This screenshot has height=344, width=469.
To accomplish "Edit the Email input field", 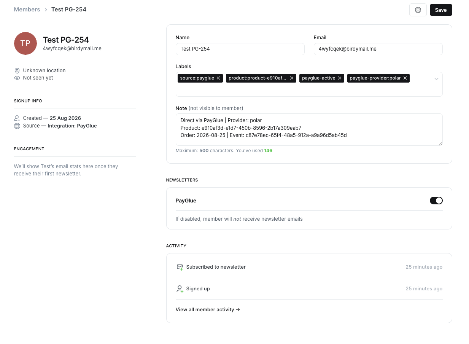I will [x=378, y=49].
